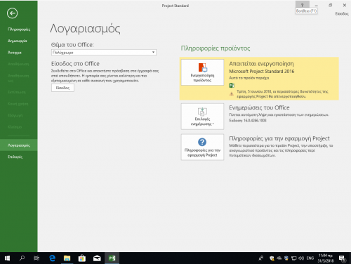The height and width of the screenshot is (264, 351).
Task: Open Task View from the taskbar
Action: click(37, 258)
